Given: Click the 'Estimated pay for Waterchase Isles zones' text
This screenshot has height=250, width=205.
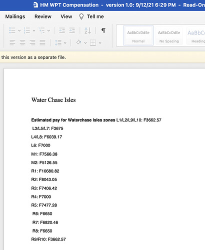Looking at the screenshot, I should [x=73, y=120].
